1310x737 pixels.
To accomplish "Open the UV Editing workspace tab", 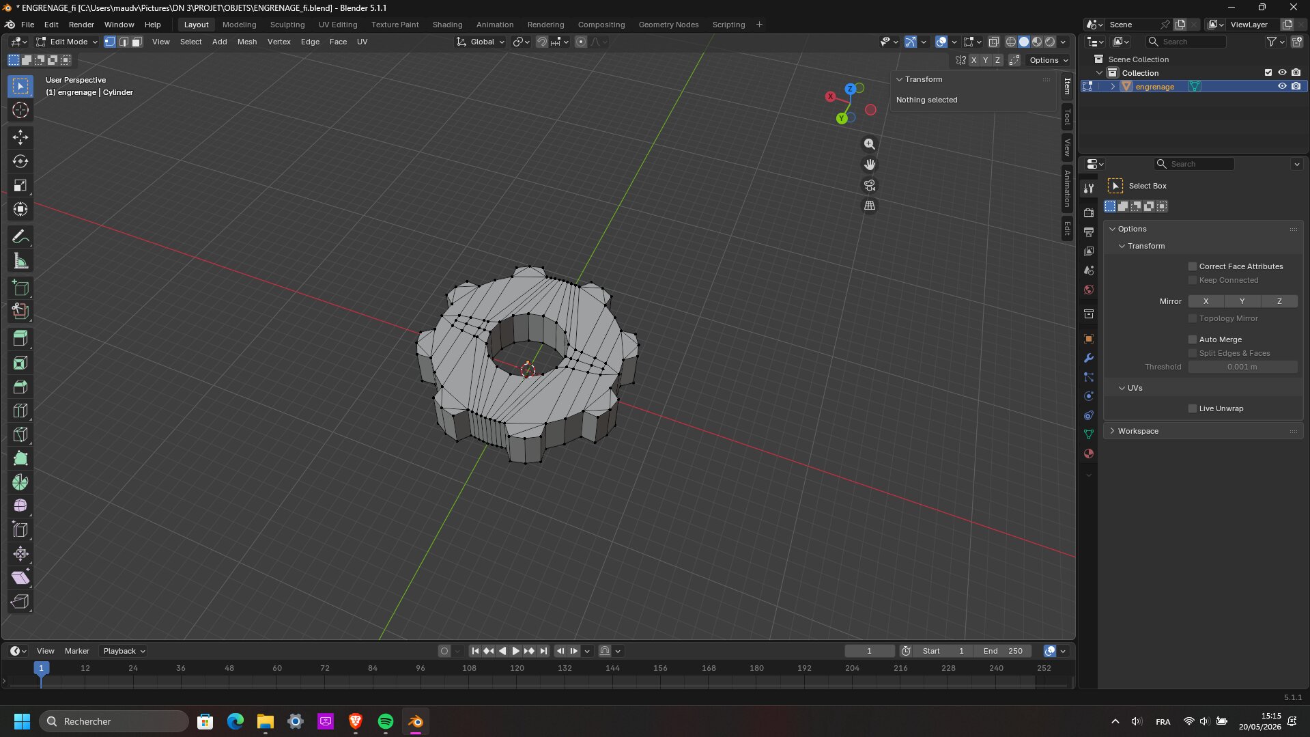I will coord(338,25).
